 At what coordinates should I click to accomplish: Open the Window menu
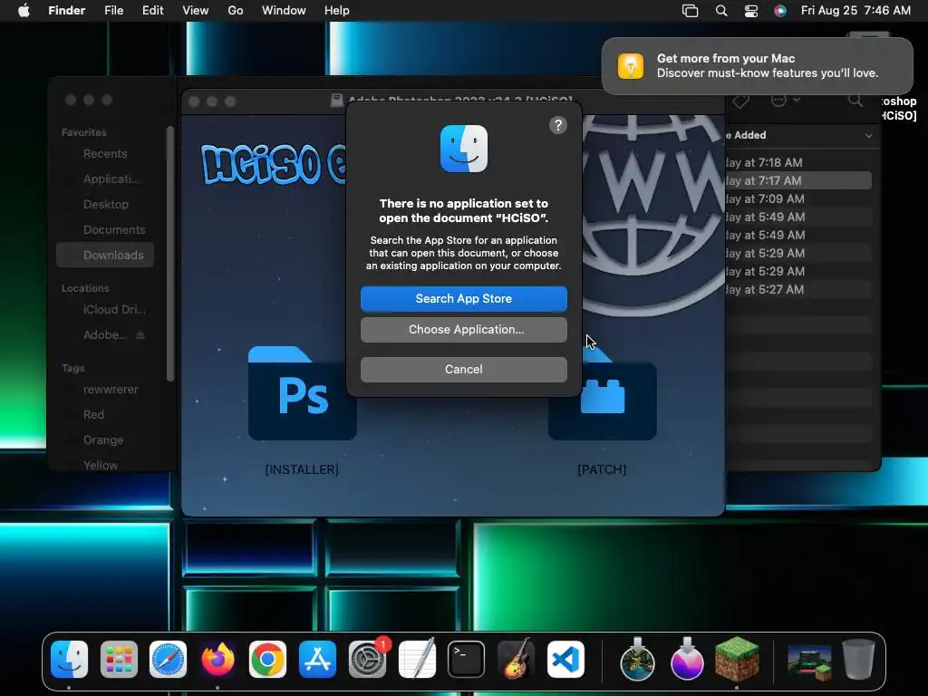coord(284,11)
